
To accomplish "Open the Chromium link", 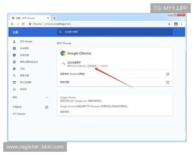I will click(95, 106).
